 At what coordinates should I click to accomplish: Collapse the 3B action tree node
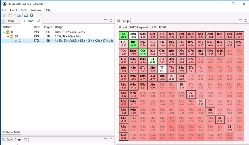(7, 37)
